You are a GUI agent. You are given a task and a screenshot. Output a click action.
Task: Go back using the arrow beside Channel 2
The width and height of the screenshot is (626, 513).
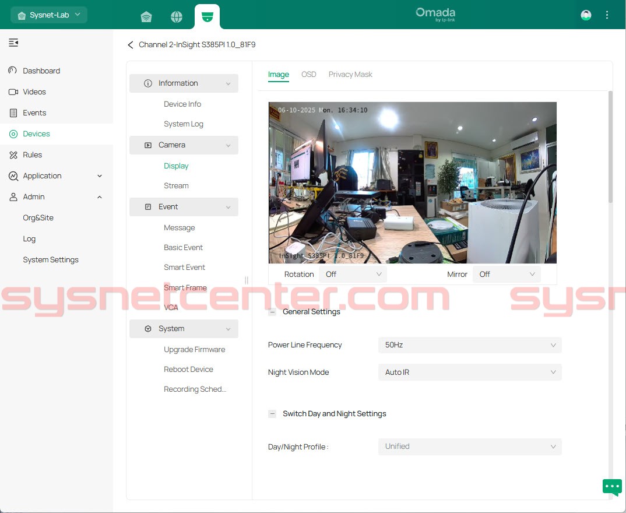tap(131, 45)
